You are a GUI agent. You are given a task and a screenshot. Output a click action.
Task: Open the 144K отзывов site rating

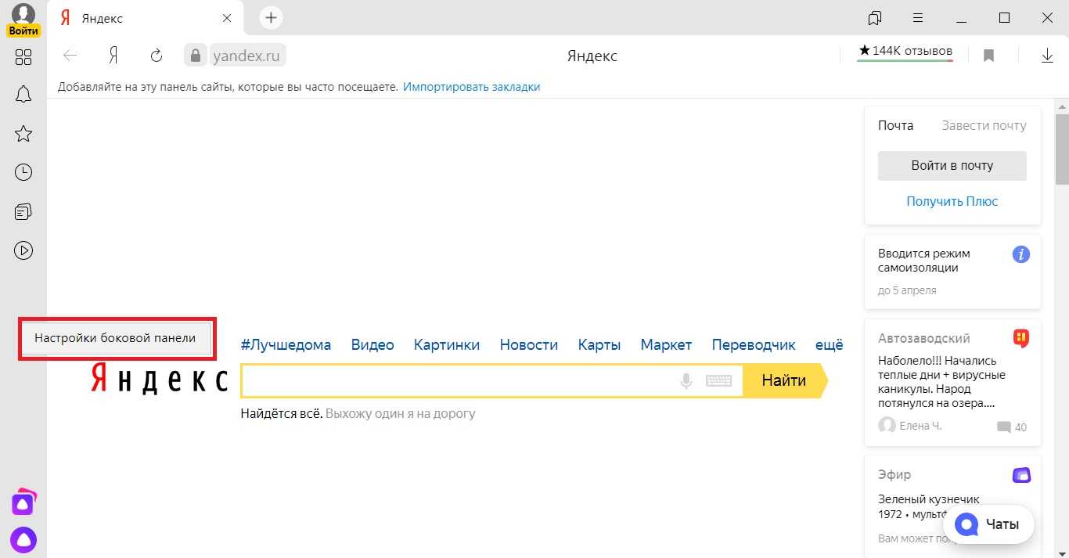tap(905, 52)
